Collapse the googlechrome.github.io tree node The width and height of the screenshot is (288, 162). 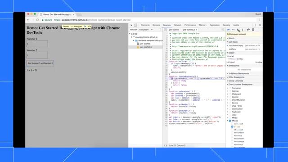coord(132,37)
